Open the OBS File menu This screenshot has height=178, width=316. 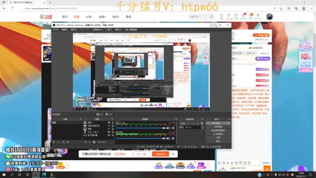[56, 30]
